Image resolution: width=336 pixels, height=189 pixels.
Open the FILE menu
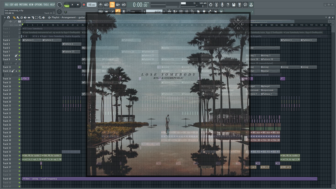coord(7,4)
